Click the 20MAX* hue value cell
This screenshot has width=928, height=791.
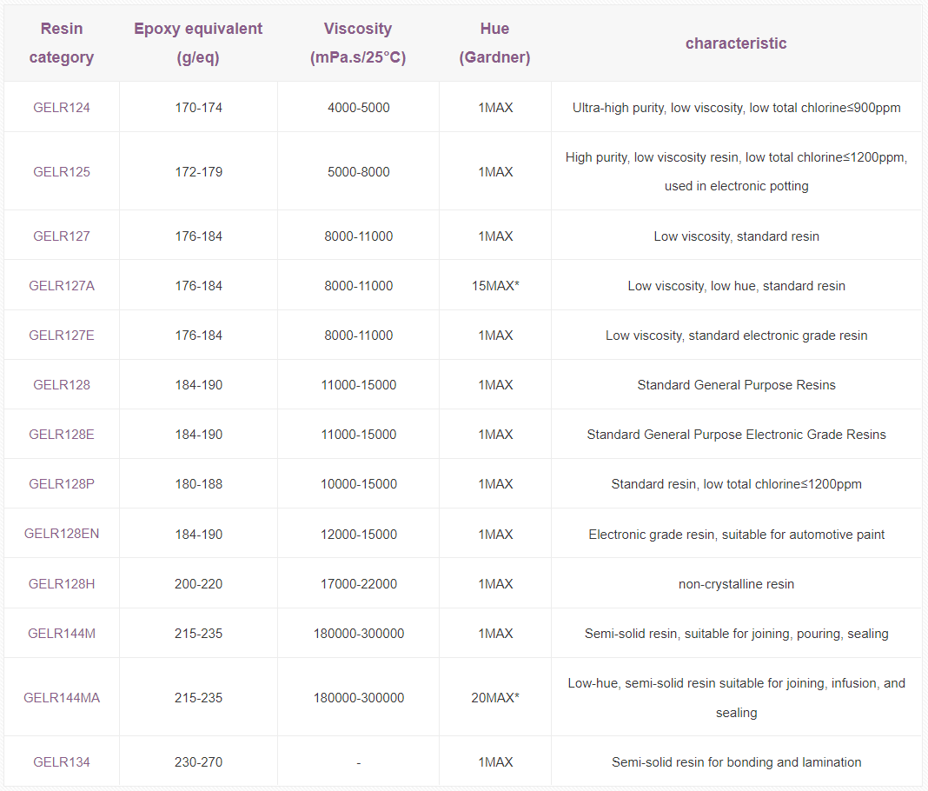coord(495,698)
